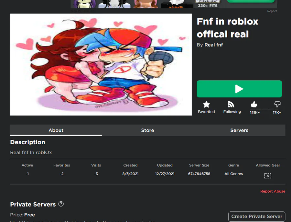Click the green Play button
This screenshot has height=222, width=291.
[x=239, y=89]
